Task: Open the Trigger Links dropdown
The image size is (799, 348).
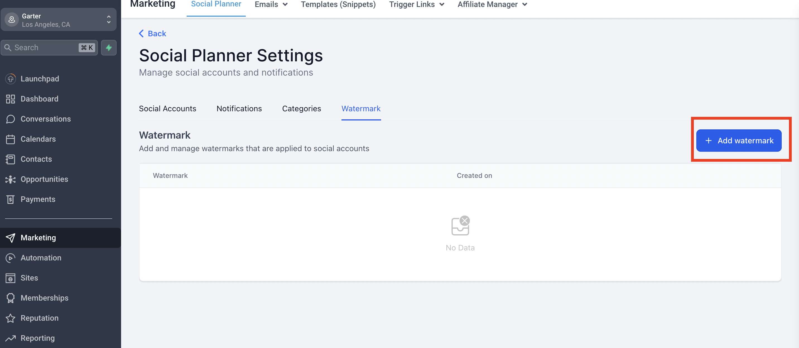Action: tap(416, 4)
